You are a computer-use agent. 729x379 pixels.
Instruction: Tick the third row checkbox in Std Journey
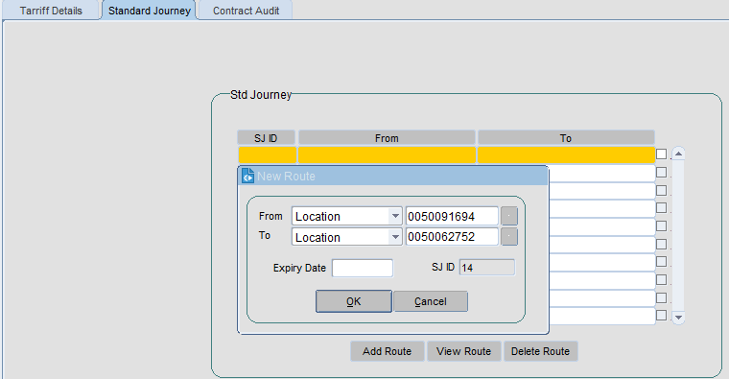pos(661,190)
